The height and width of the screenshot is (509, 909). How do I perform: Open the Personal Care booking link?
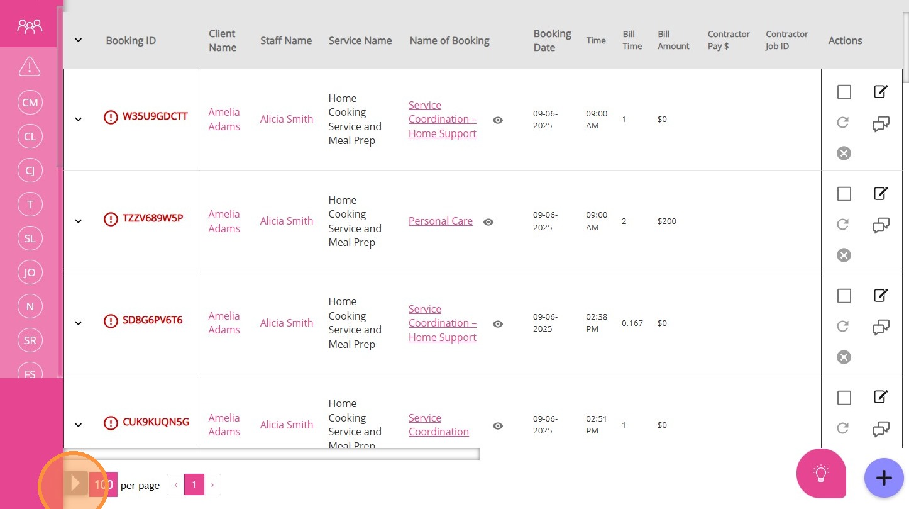[x=440, y=221]
